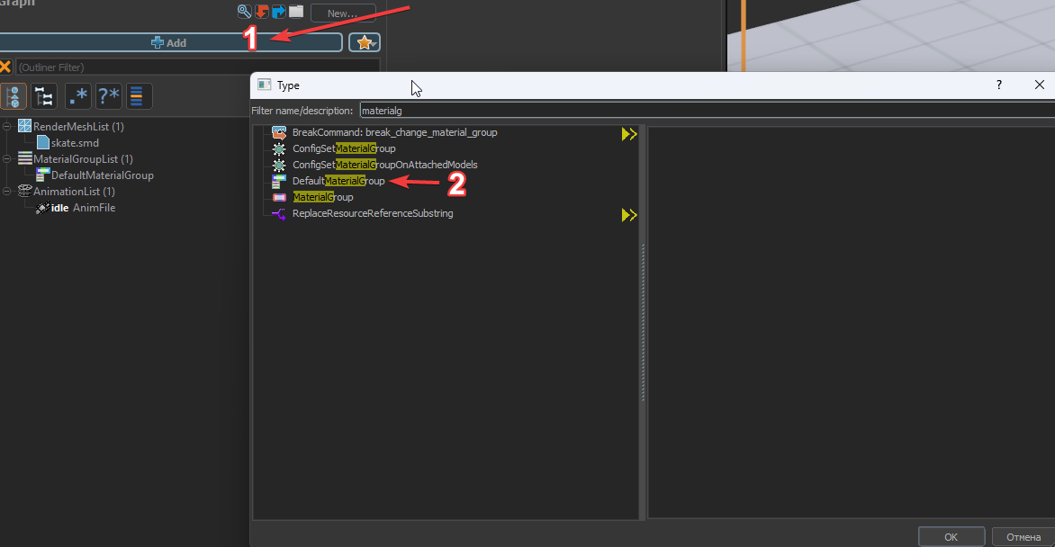Image resolution: width=1055 pixels, height=547 pixels.
Task: Click the magnifier-key search icon
Action: (244, 12)
